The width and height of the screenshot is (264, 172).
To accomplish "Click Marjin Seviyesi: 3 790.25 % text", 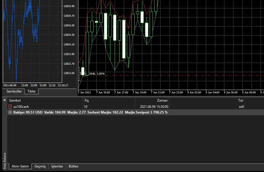I will point(146,112).
